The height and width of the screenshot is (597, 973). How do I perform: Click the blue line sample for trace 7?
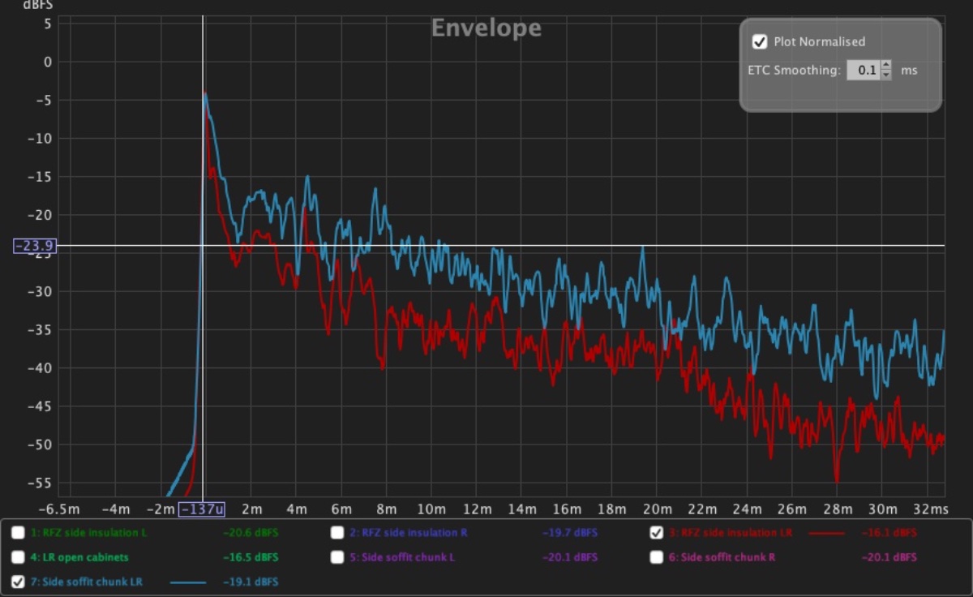(188, 582)
